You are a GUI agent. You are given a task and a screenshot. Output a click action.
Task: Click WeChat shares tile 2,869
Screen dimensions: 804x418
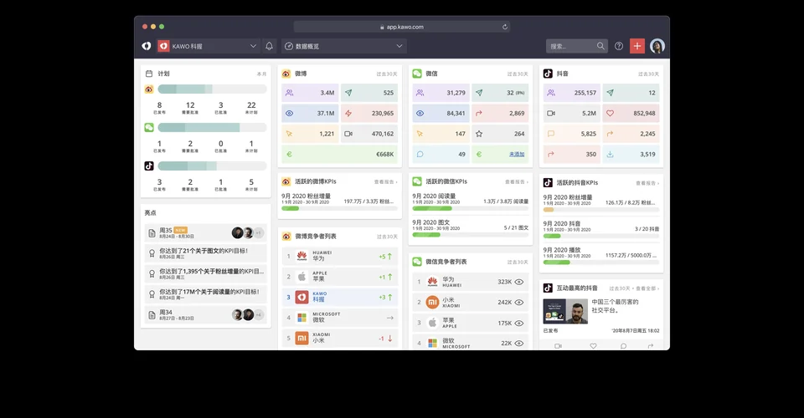pyautogui.click(x=500, y=113)
